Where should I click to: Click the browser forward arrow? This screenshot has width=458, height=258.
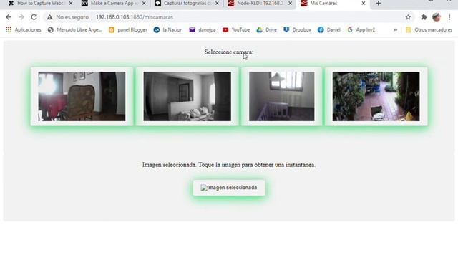point(21,17)
